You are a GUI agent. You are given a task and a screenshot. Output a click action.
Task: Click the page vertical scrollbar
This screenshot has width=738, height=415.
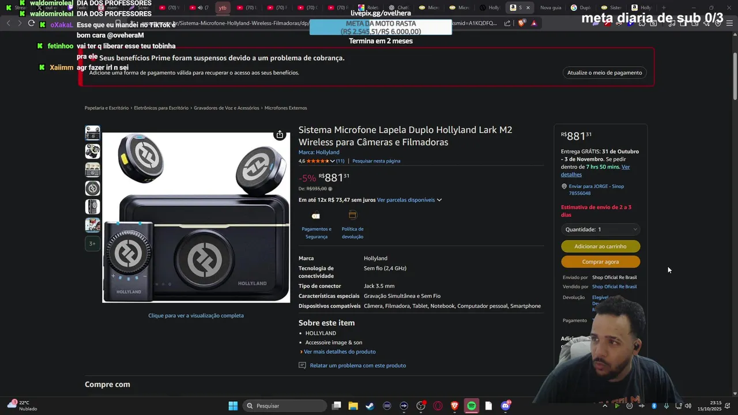(735, 75)
